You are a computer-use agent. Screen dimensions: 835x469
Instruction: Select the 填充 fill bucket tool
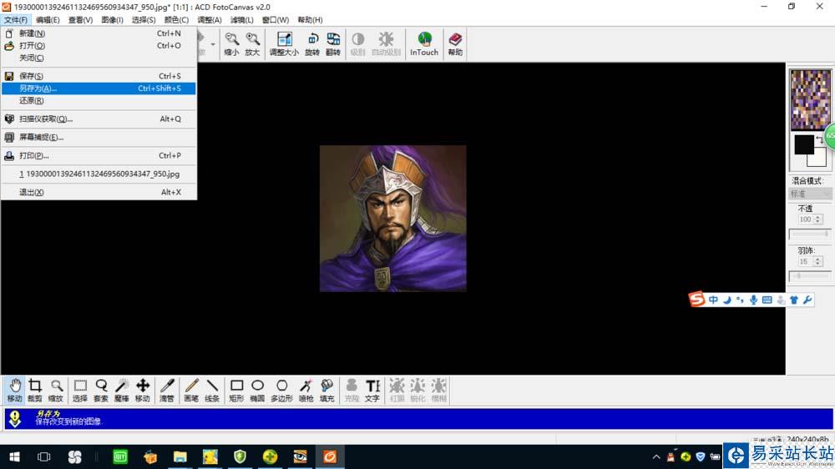click(x=327, y=390)
